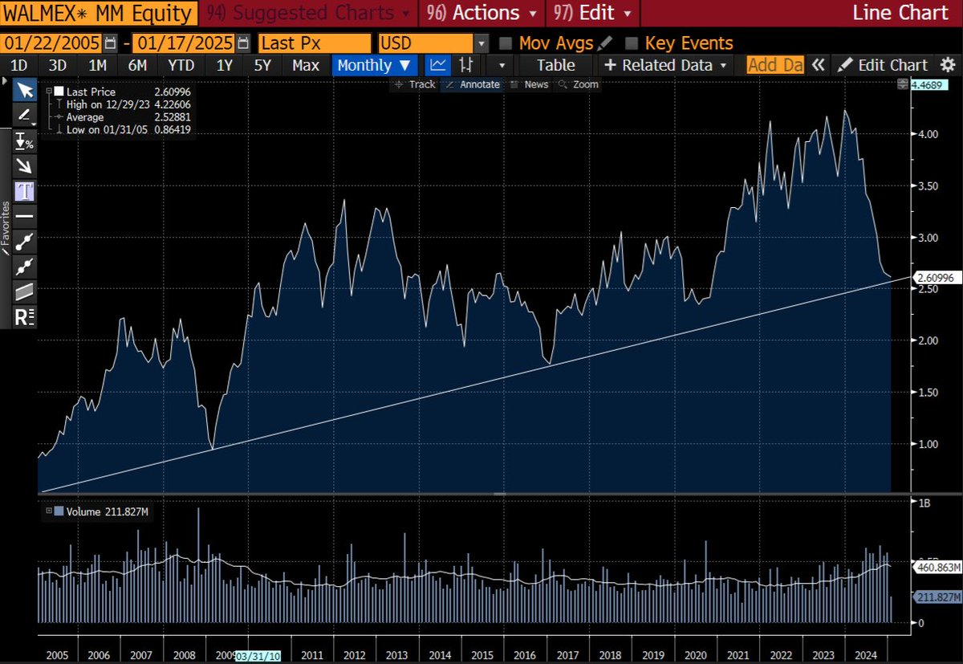Click the 211.827M volume axis label
The width and height of the screenshot is (963, 664).
click(x=937, y=597)
